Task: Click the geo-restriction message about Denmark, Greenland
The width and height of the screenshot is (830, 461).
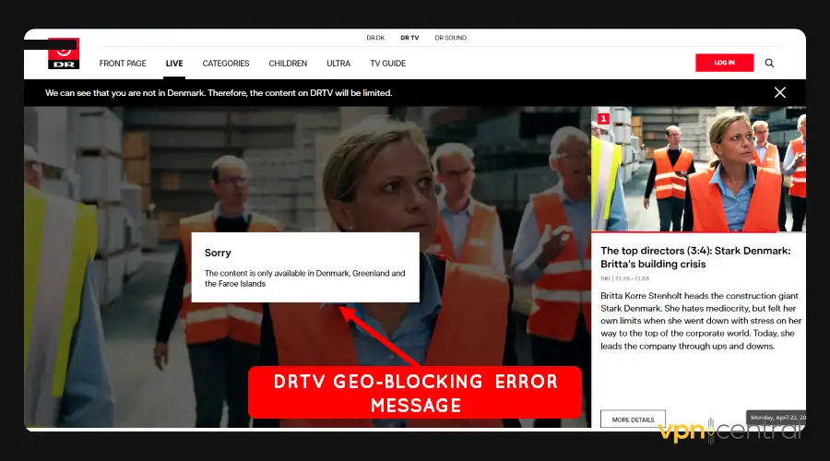Action: click(x=305, y=278)
